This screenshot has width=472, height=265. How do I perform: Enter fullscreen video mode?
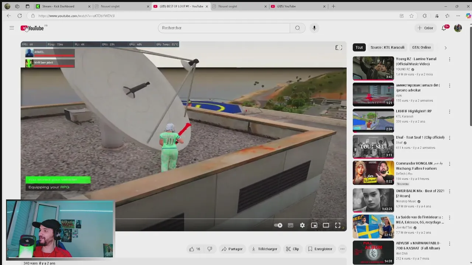(x=338, y=225)
